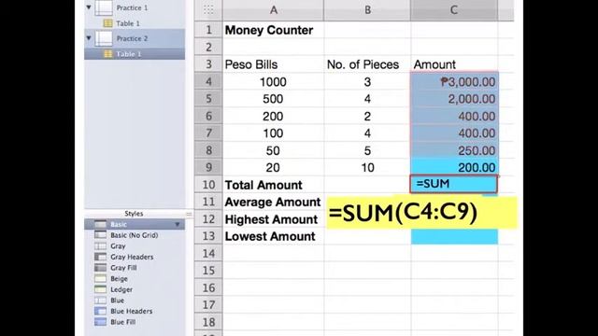Select the Peso Bills header cell
Viewport: 598px width, 336px height.
point(273,64)
